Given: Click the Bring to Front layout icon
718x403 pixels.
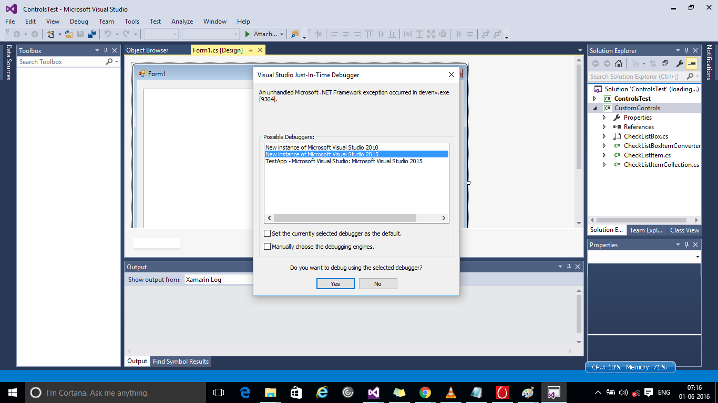Looking at the screenshot, I should [485, 34].
